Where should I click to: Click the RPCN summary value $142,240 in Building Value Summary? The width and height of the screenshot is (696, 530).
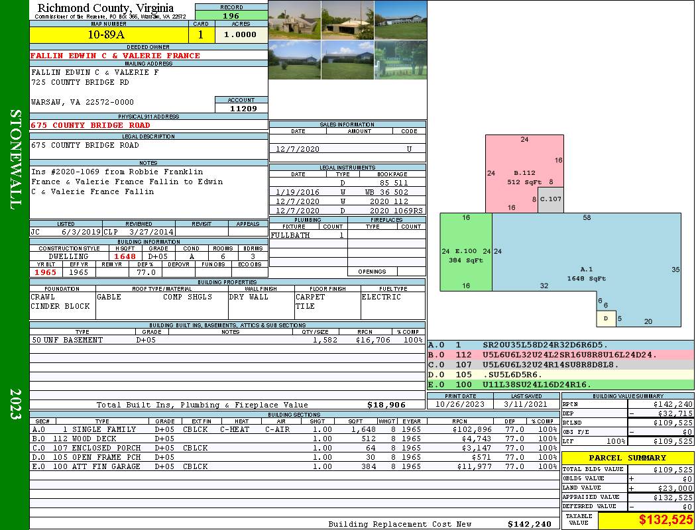pyautogui.click(x=673, y=405)
